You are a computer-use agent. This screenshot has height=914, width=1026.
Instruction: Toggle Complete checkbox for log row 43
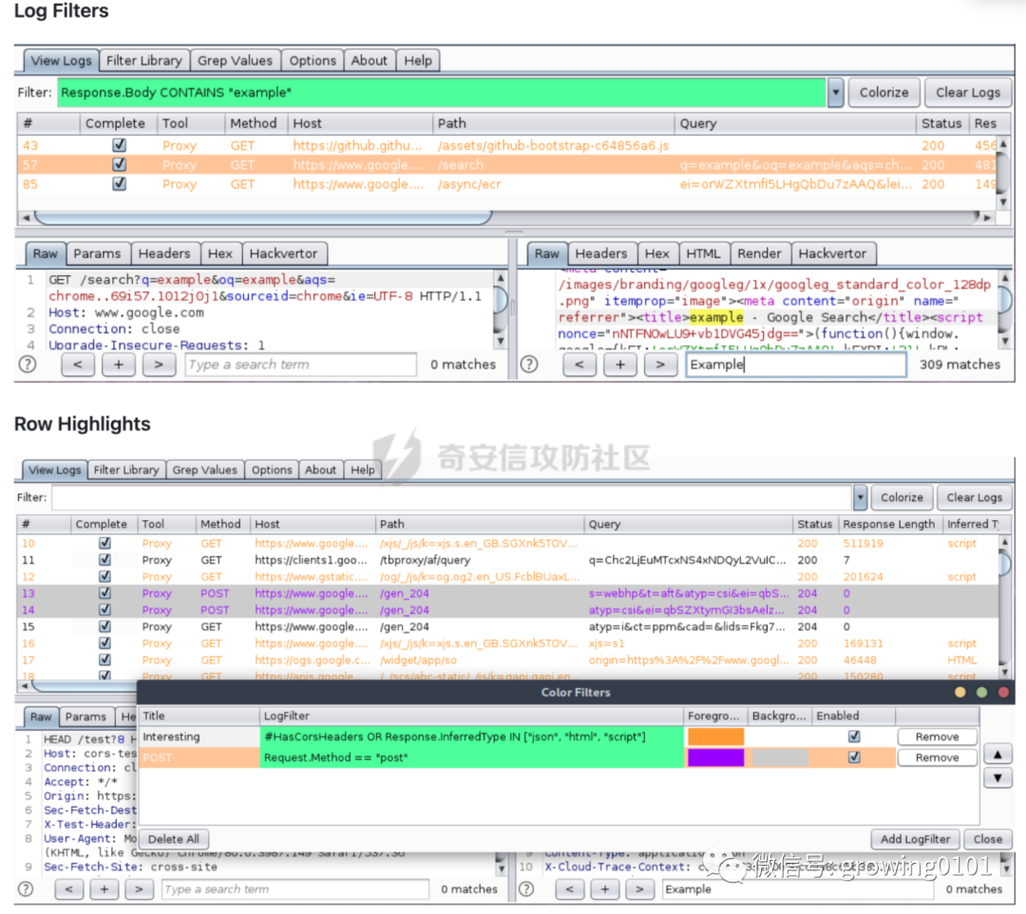pyautogui.click(x=119, y=145)
